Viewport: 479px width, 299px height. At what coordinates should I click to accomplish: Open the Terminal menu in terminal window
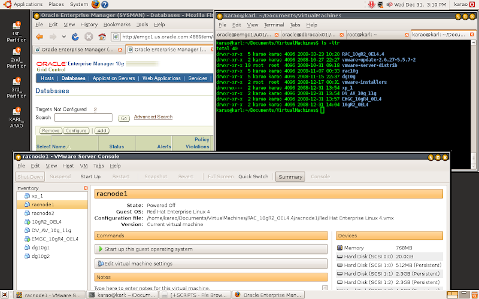[274, 25]
